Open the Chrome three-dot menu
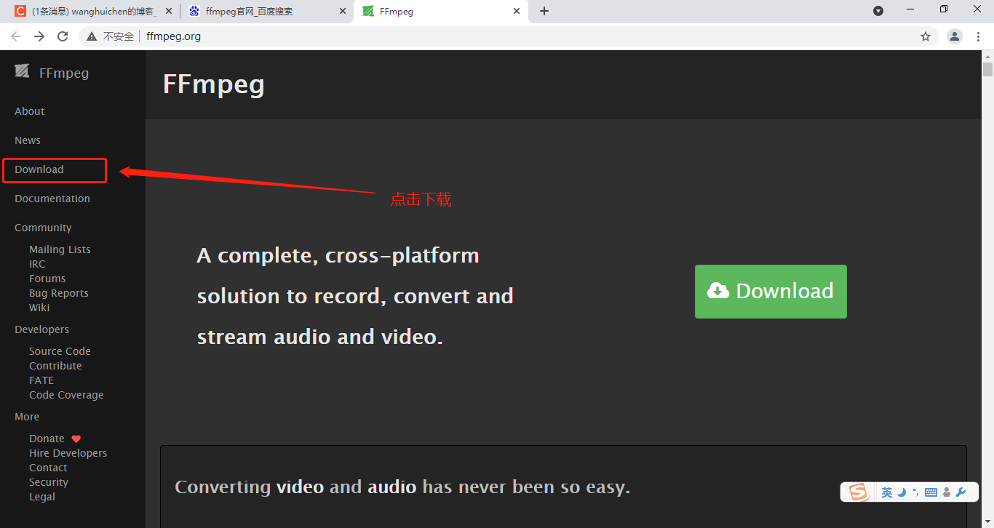Viewport: 994px width, 528px height. pos(979,36)
